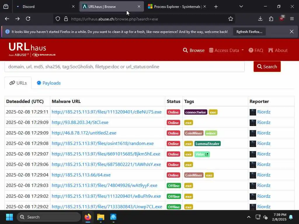Screen dimensions: 299x224
Task: Expand Access Data dropdown menu
Action: (x=226, y=50)
